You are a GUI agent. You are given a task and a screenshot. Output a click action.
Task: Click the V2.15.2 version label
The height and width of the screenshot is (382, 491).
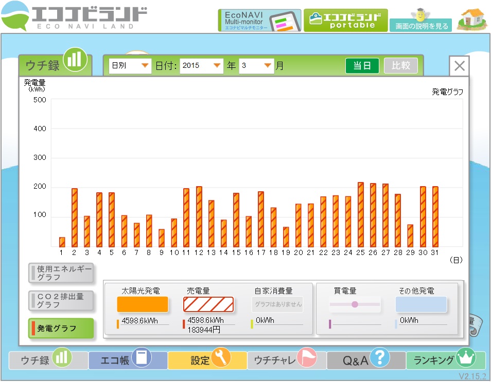472,376
